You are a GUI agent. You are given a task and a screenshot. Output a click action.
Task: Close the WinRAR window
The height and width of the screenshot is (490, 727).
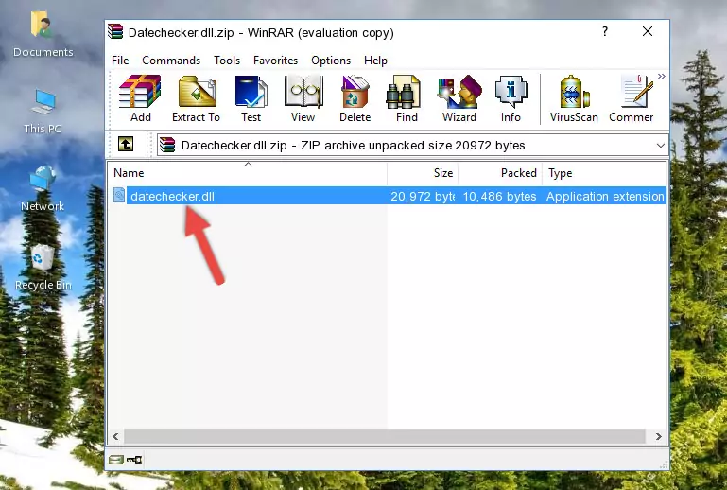[x=648, y=31]
